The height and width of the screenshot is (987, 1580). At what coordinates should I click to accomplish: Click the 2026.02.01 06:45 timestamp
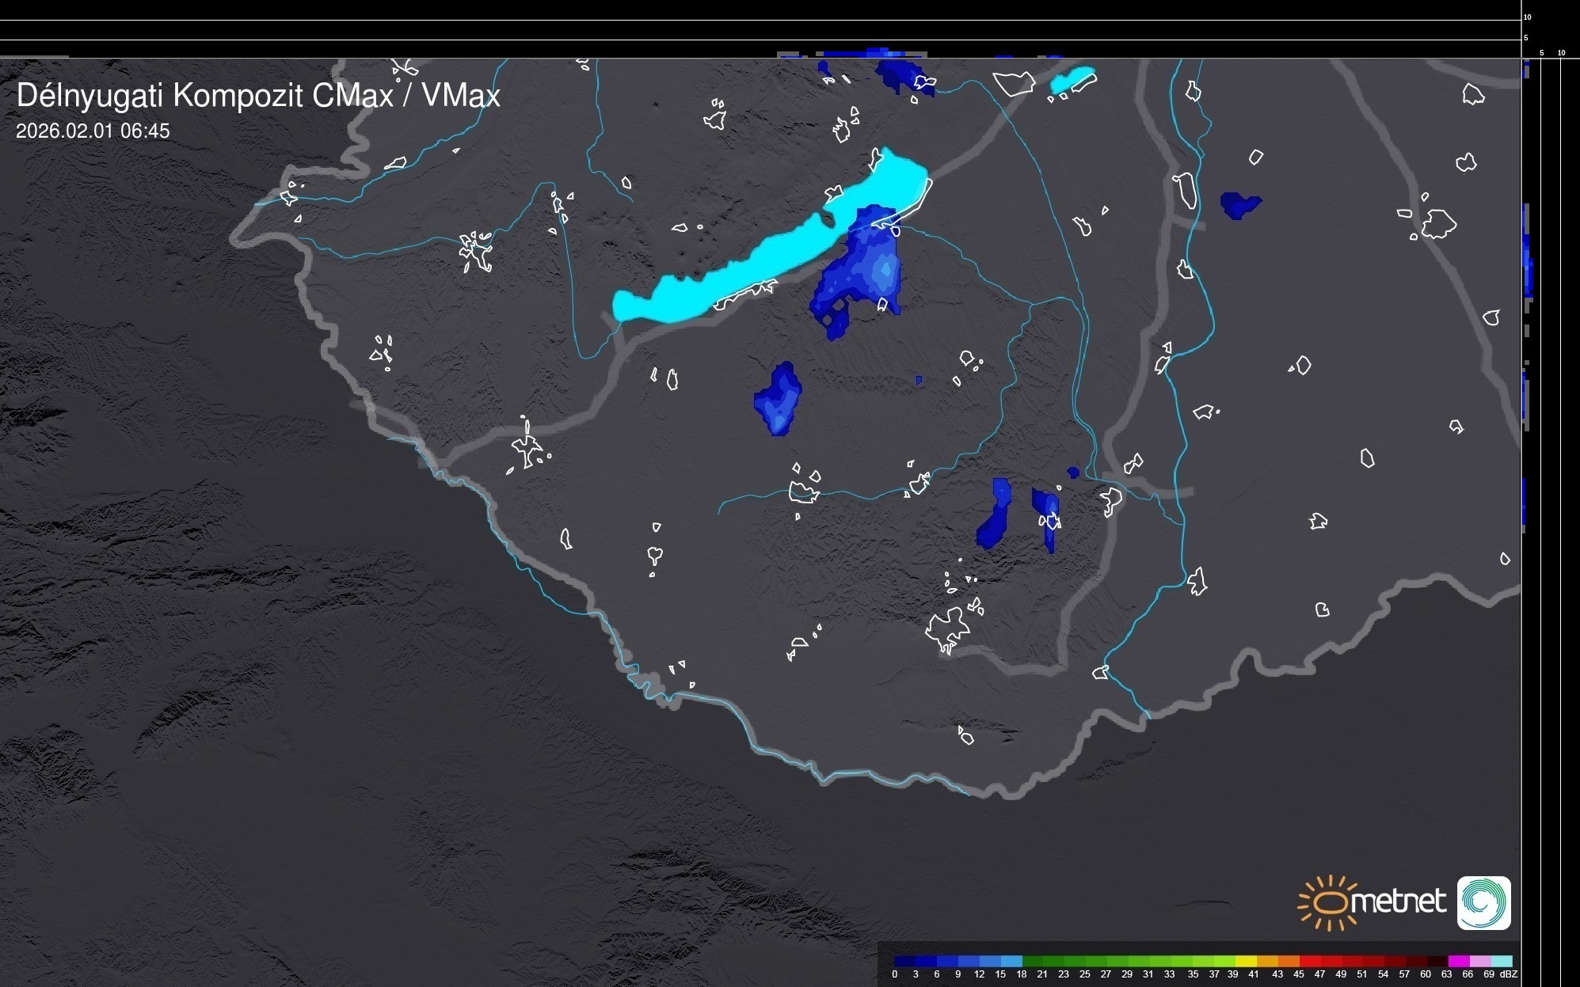point(93,131)
